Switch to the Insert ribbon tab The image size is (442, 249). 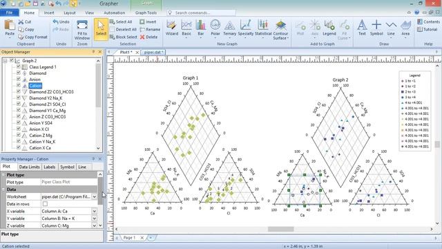click(49, 12)
